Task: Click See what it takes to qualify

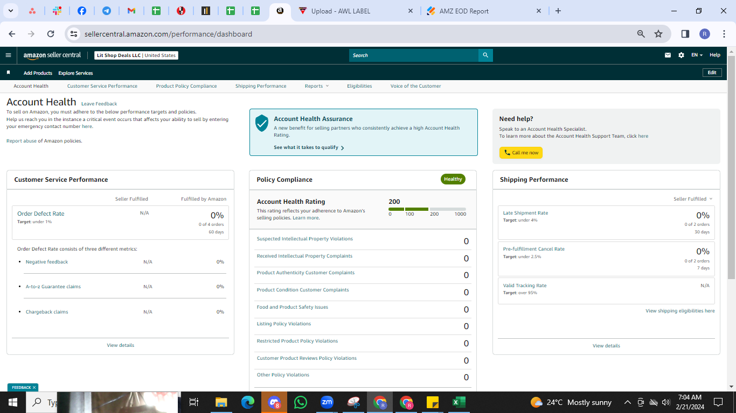Action: coord(309,147)
